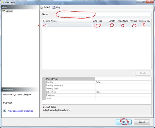The width and height of the screenshot is (155, 128).
Task: Click the Length column header
Action: click(x=112, y=21)
